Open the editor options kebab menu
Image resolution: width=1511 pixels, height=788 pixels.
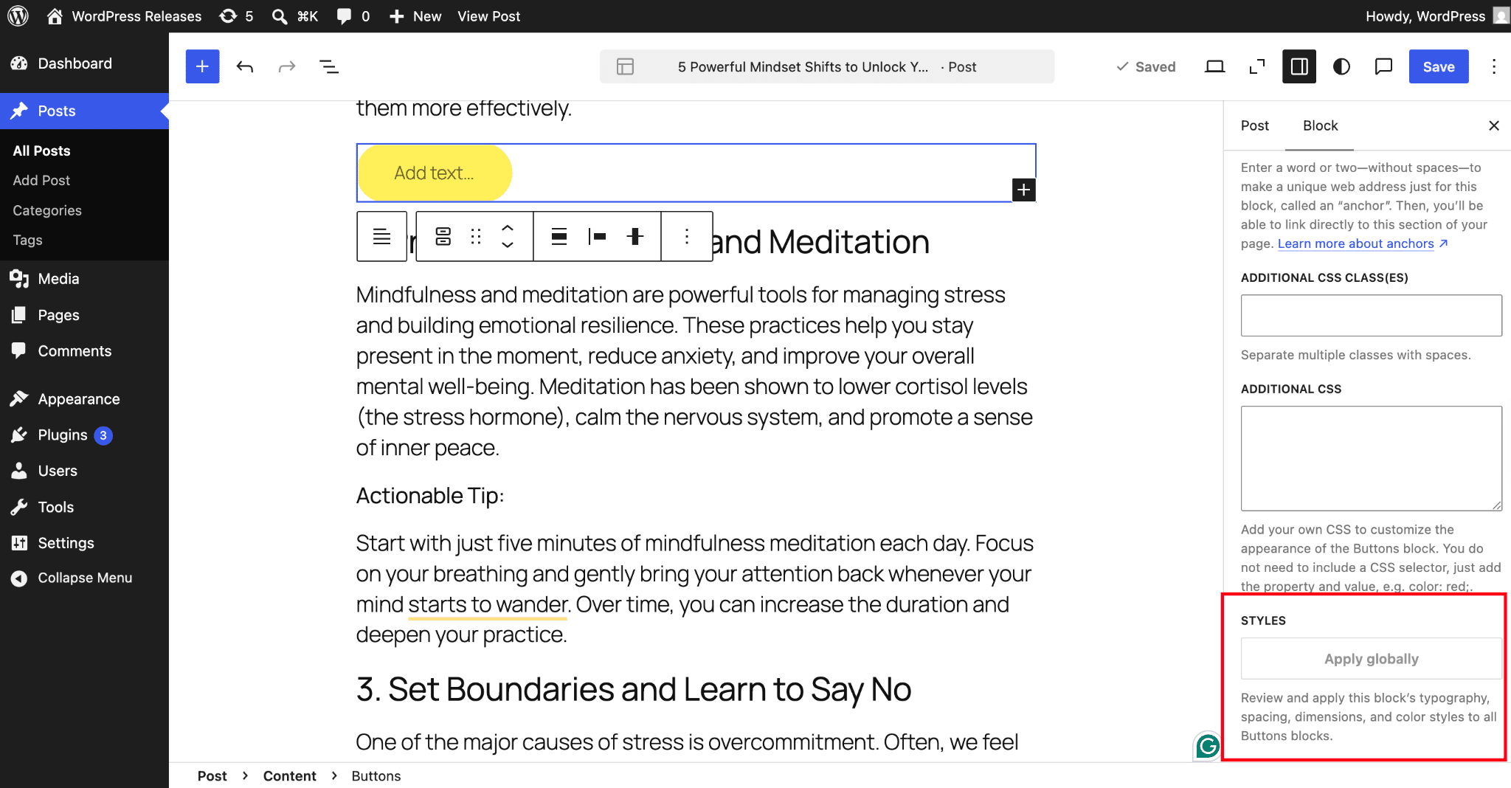pos(1494,66)
